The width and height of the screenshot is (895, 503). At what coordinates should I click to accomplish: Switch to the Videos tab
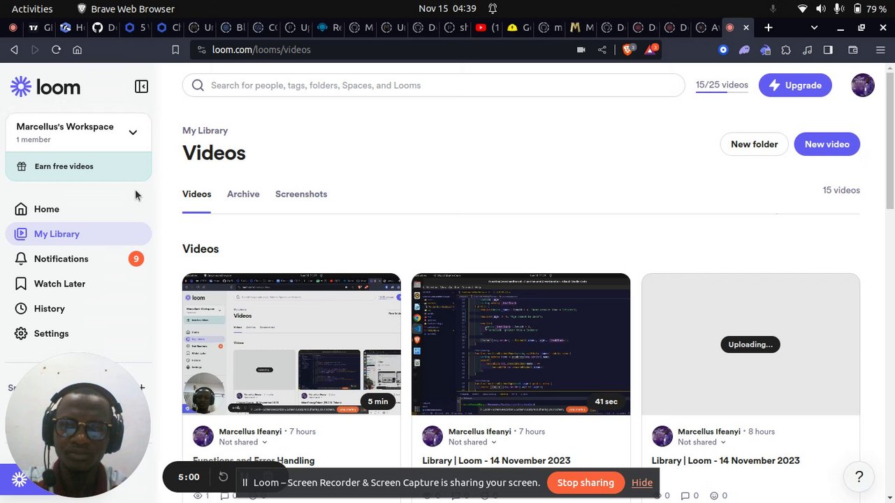(196, 194)
